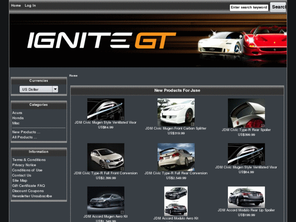Click the Home breadcrumb link
Image resolution: width=296 pixels, height=222 pixels.
click(x=73, y=76)
